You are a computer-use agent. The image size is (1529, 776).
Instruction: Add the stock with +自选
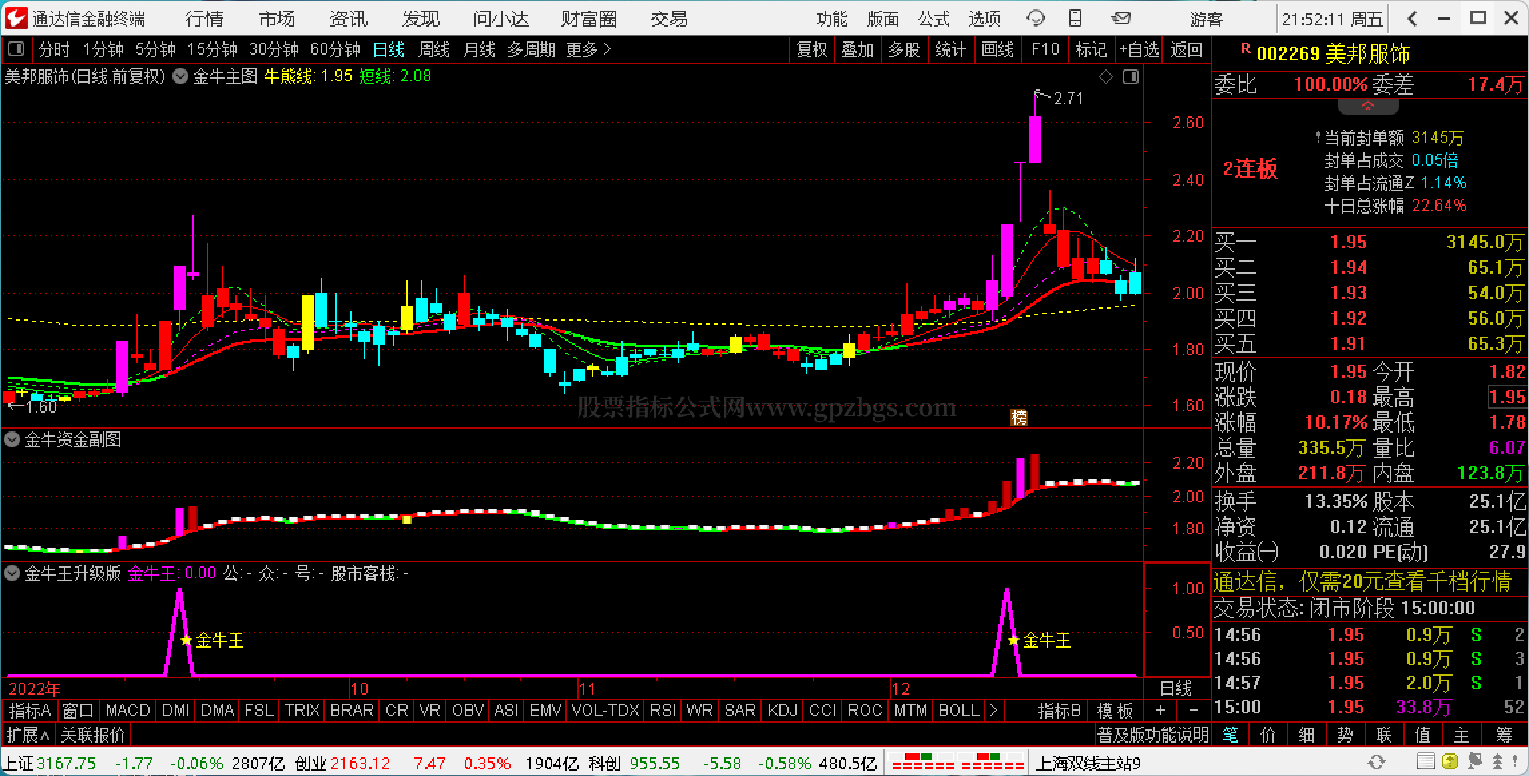1139,49
